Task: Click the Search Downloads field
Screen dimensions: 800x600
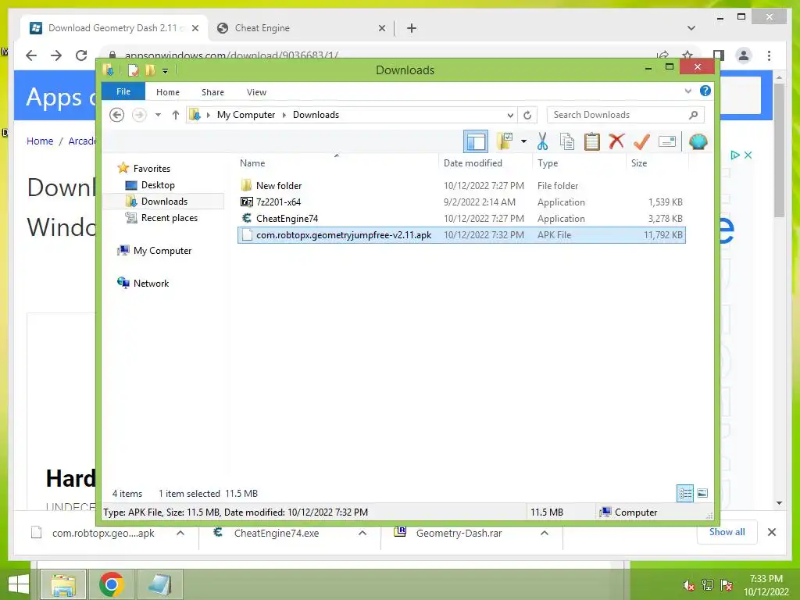Action: [626, 115]
